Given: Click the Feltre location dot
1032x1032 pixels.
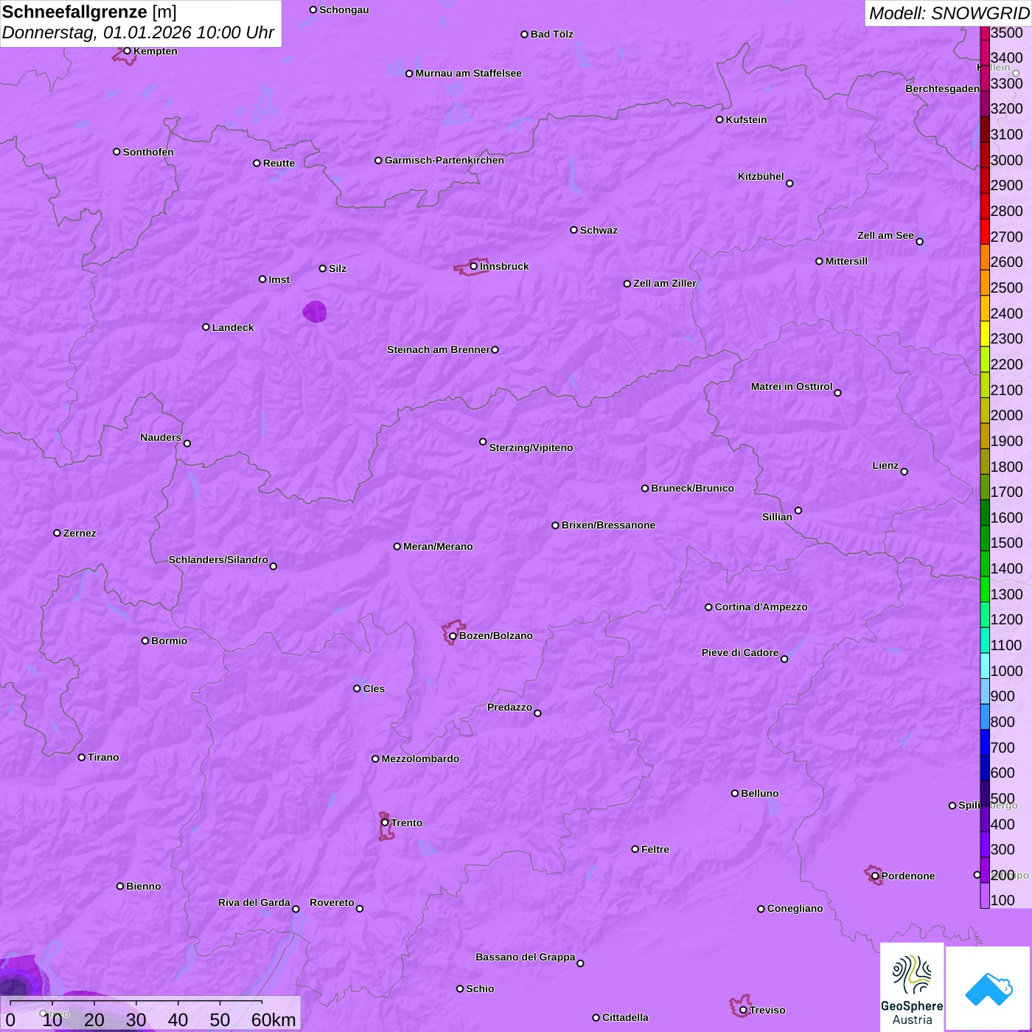Looking at the screenshot, I should 635,849.
